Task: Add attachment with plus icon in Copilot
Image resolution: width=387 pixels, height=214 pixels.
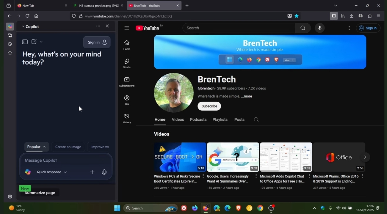Action: click(92, 172)
